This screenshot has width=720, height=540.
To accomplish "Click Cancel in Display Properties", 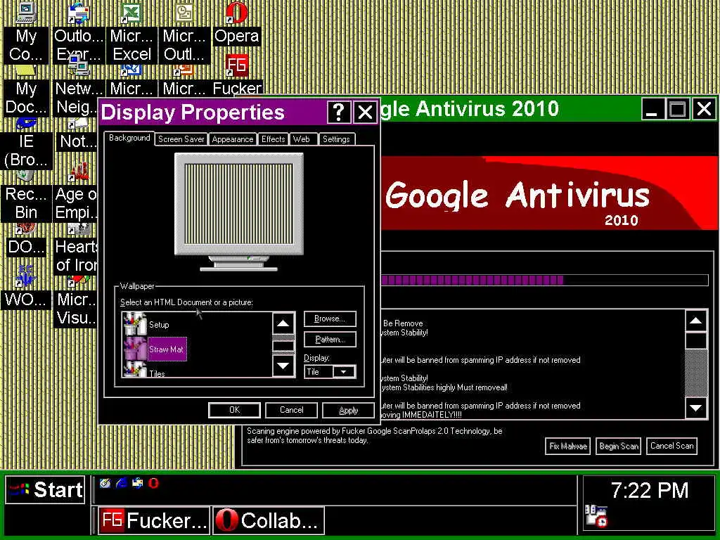I will [x=291, y=410].
